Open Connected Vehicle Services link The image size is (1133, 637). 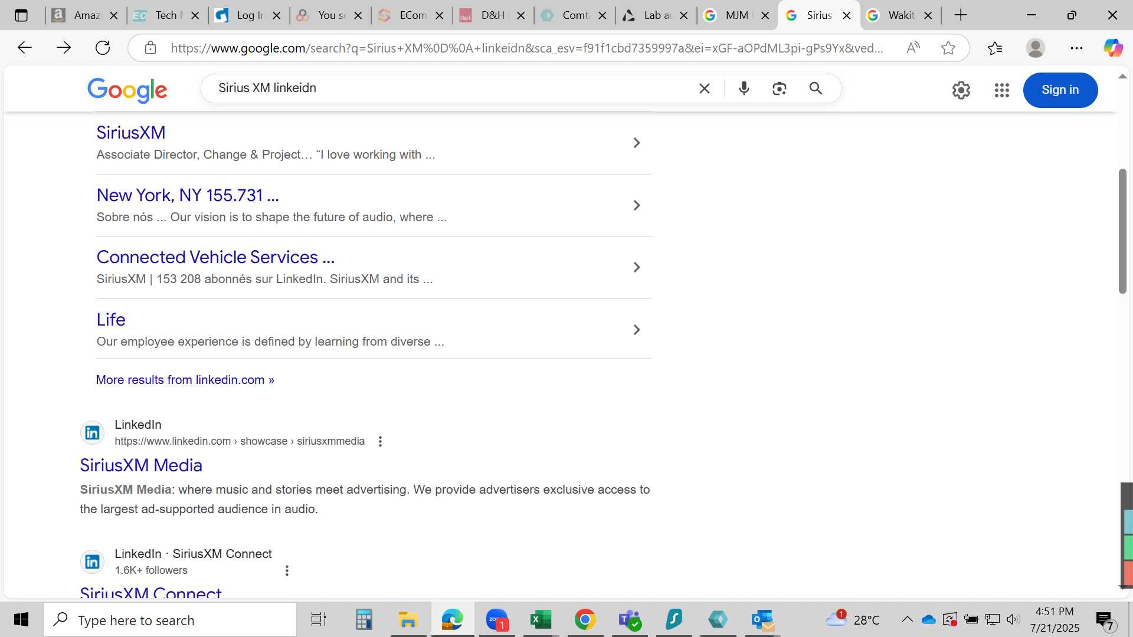[x=215, y=257]
